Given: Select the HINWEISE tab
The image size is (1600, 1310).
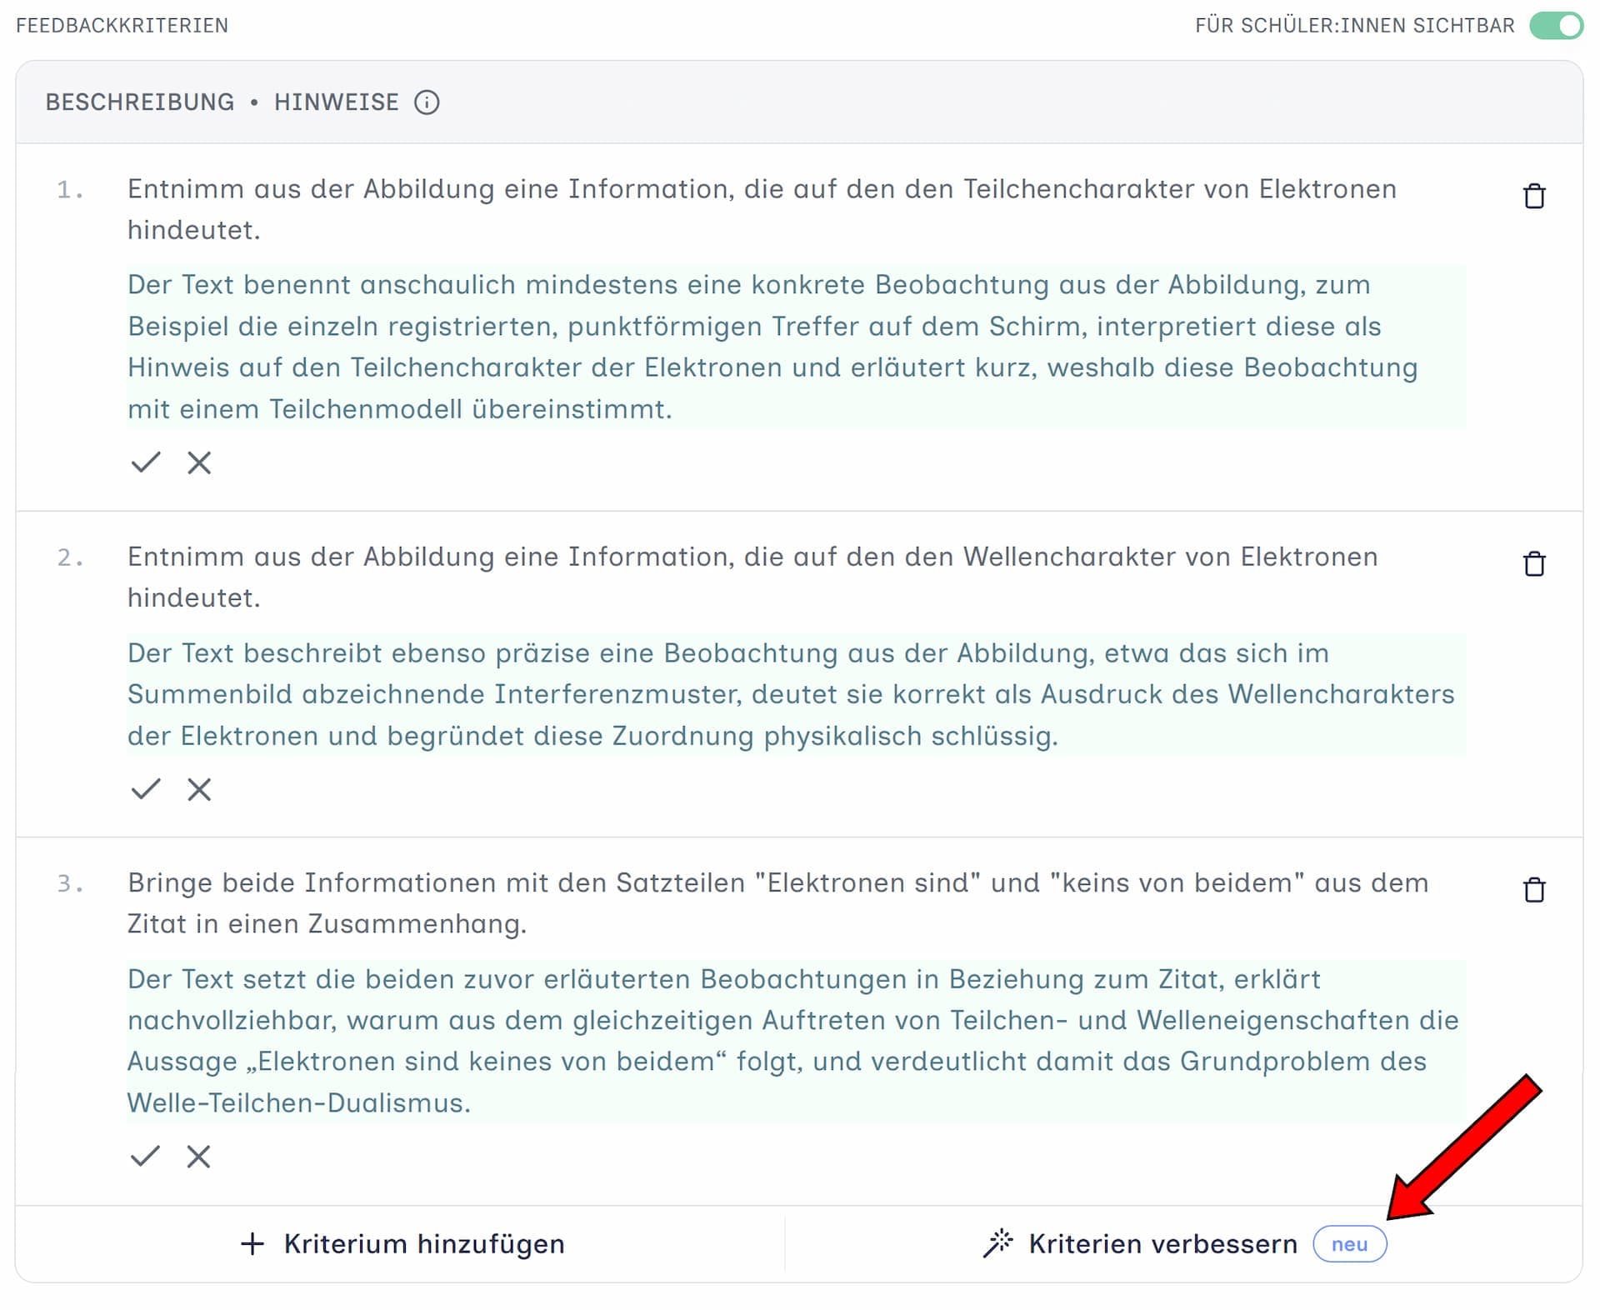Looking at the screenshot, I should pos(337,102).
